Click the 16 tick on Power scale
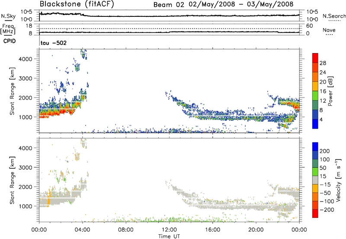 click(x=323, y=91)
